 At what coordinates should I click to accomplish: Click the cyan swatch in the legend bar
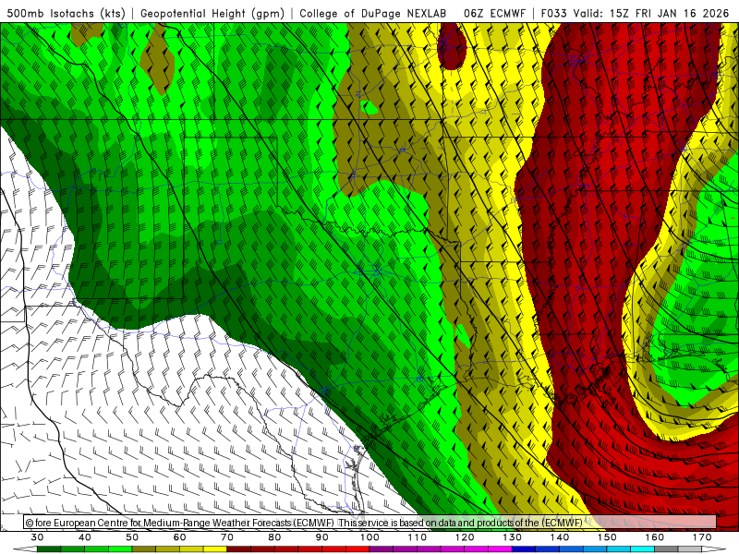point(642,549)
